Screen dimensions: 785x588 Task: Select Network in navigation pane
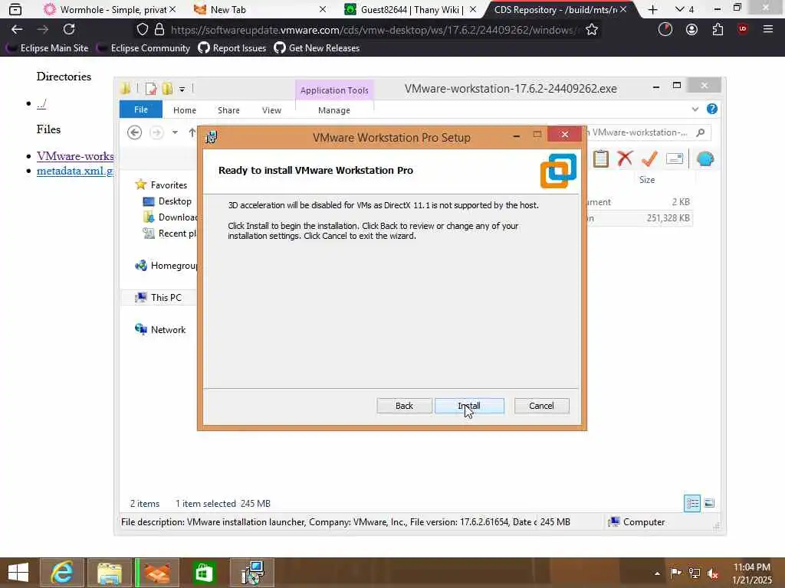tap(160, 329)
